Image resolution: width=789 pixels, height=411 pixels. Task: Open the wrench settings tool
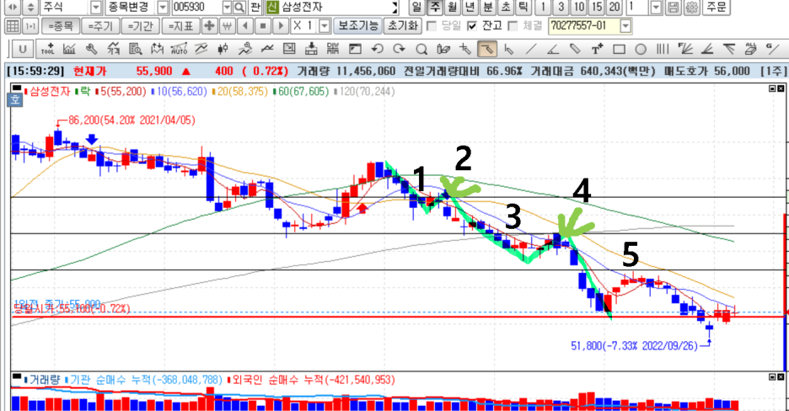91,49
